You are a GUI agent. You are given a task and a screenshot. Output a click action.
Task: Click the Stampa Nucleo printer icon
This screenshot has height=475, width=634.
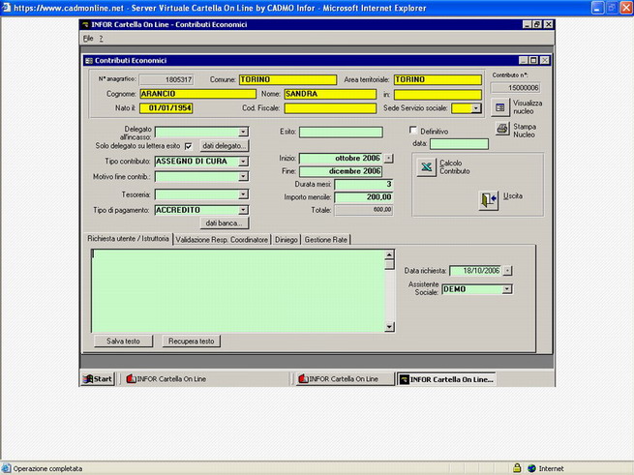click(502, 129)
